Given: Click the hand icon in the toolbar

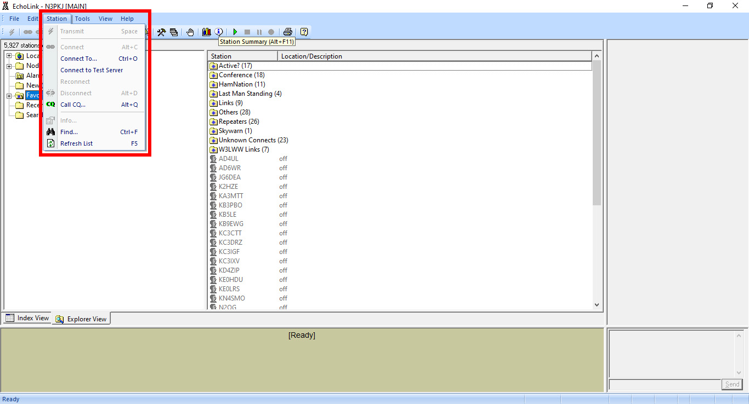Looking at the screenshot, I should pos(190,32).
